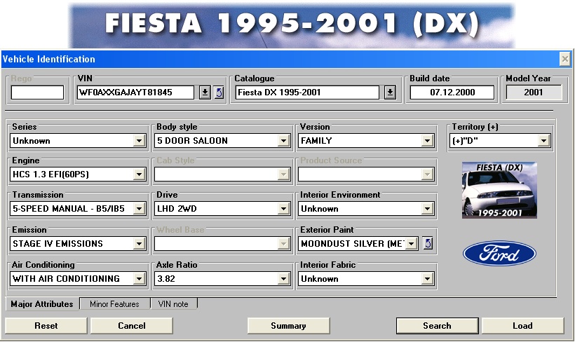Image resolution: width=575 pixels, height=342 pixels.
Task: Open the VIN note tab
Action: coord(174,304)
